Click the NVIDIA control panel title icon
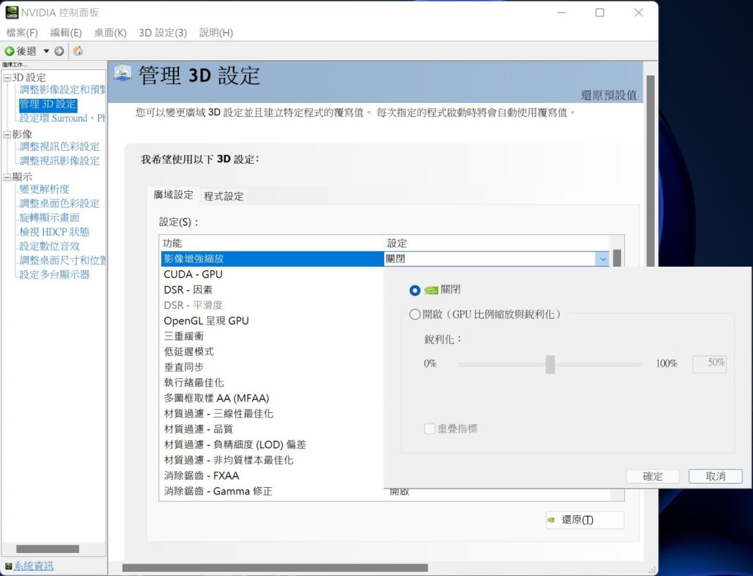The image size is (753, 576). tap(11, 12)
